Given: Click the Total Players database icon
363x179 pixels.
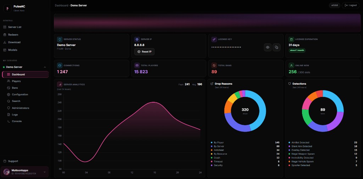Looking at the screenshot, I should pos(137,65).
